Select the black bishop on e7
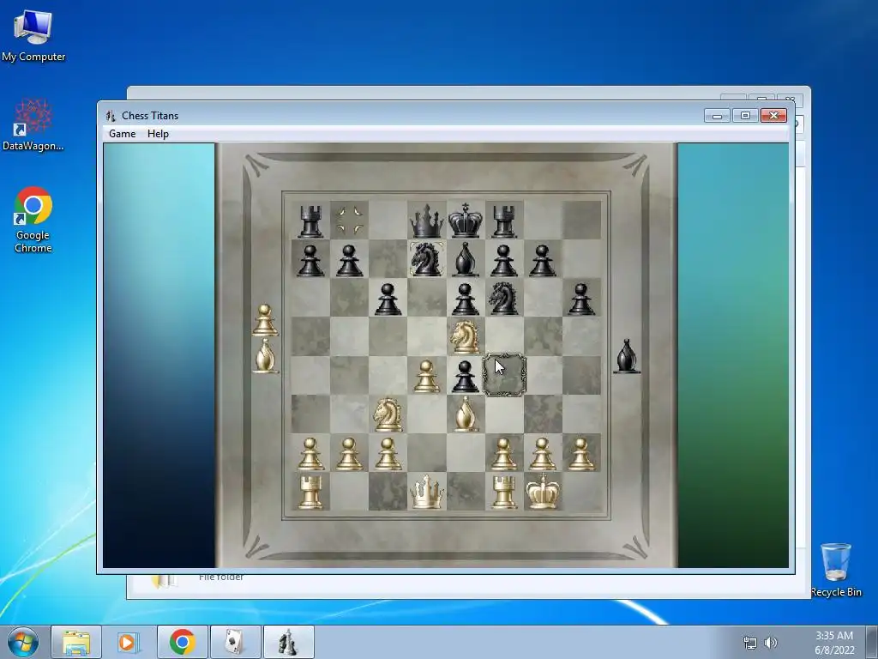Screen dimensions: 878x659 pos(466,259)
